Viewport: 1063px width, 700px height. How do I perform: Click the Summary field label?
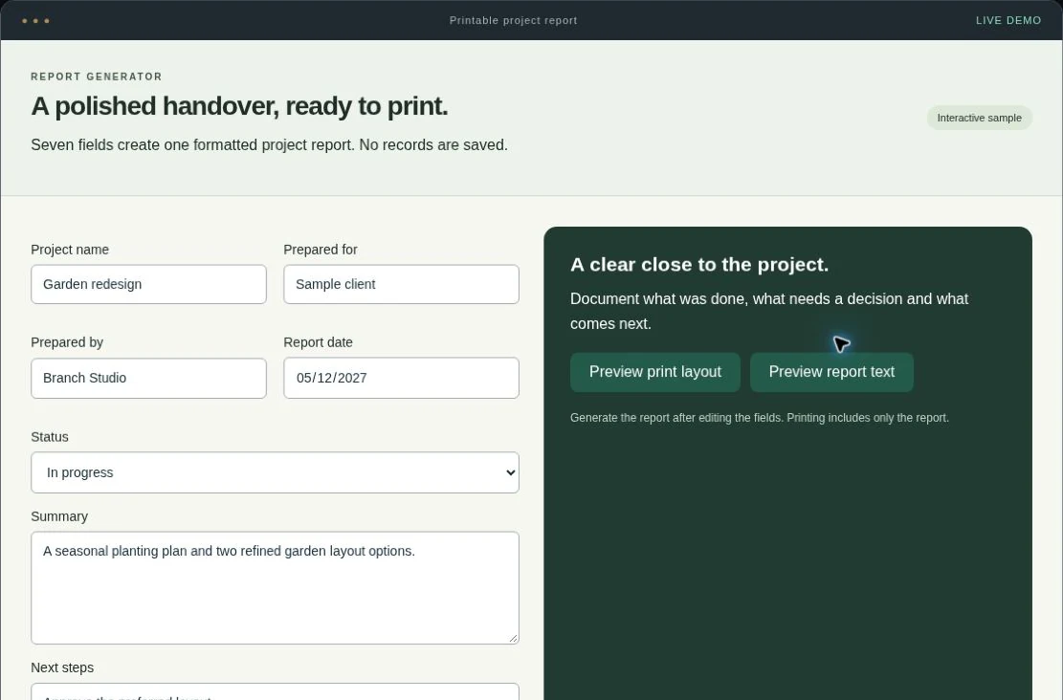pos(59,516)
